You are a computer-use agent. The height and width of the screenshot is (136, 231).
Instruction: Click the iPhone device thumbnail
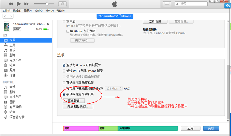click(7, 27)
